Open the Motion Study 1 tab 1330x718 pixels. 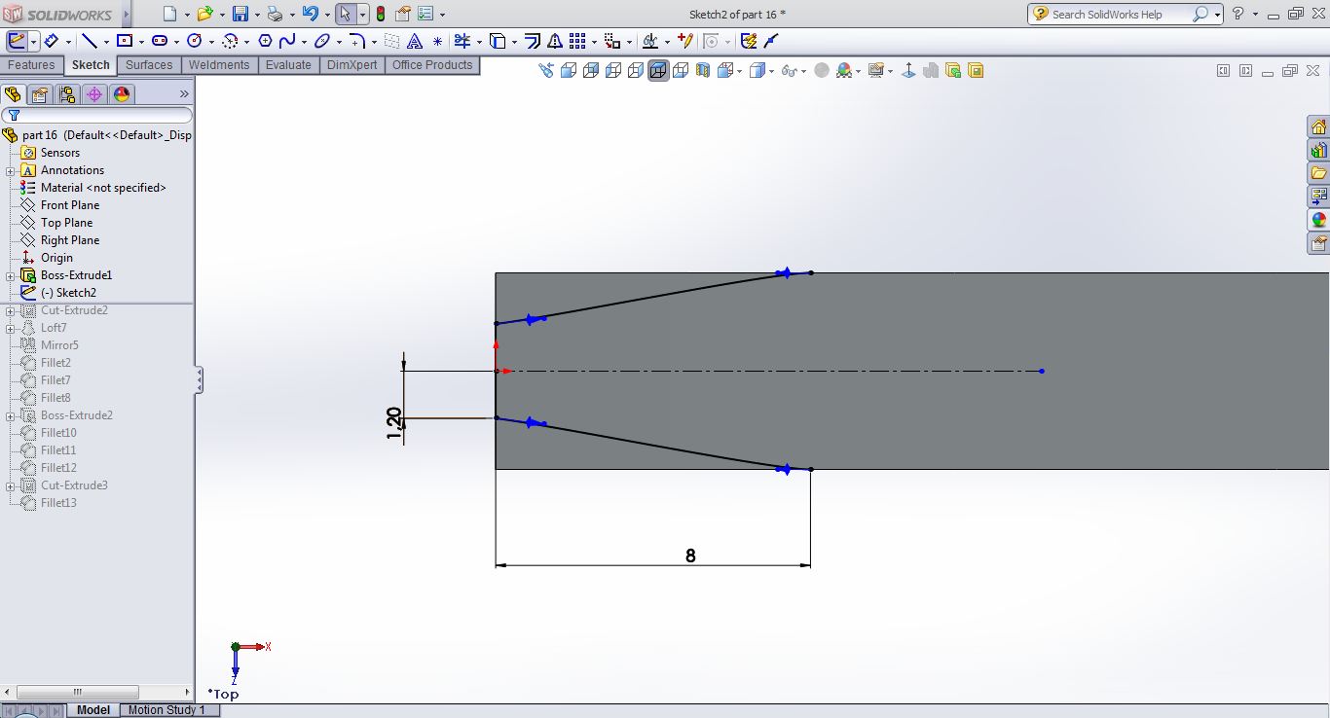coord(166,710)
